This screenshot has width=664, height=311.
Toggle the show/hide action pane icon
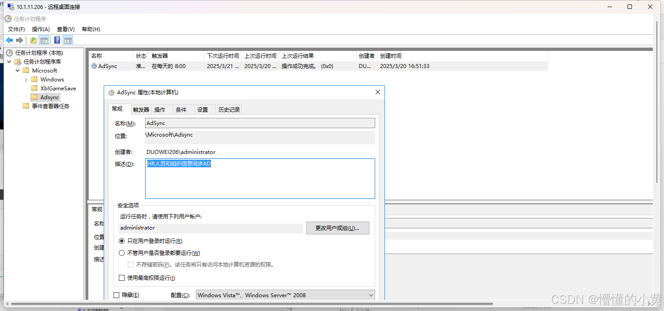click(68, 40)
